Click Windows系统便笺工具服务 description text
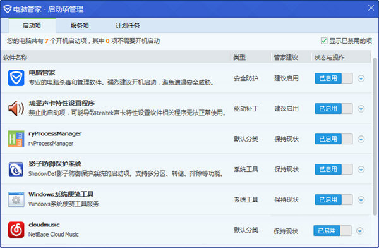 (x=64, y=204)
